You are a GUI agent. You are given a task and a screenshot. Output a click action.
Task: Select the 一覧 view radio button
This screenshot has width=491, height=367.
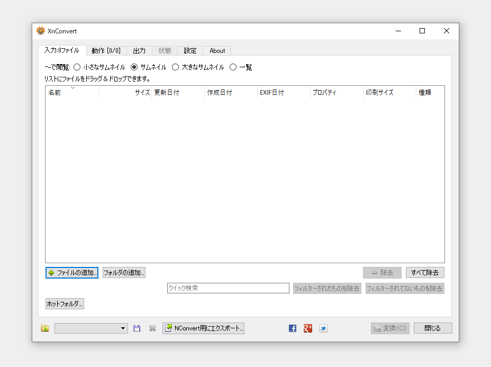coord(233,67)
